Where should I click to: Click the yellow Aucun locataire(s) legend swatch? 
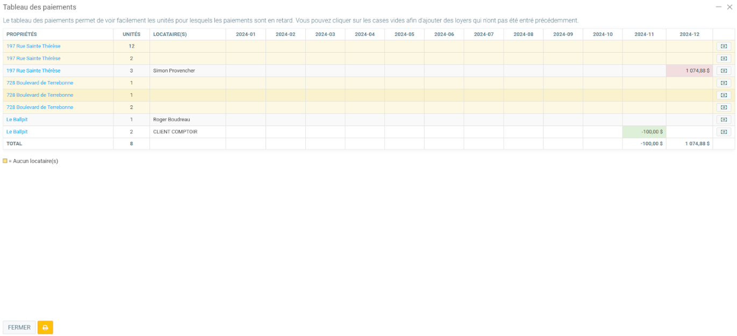[x=5, y=161]
